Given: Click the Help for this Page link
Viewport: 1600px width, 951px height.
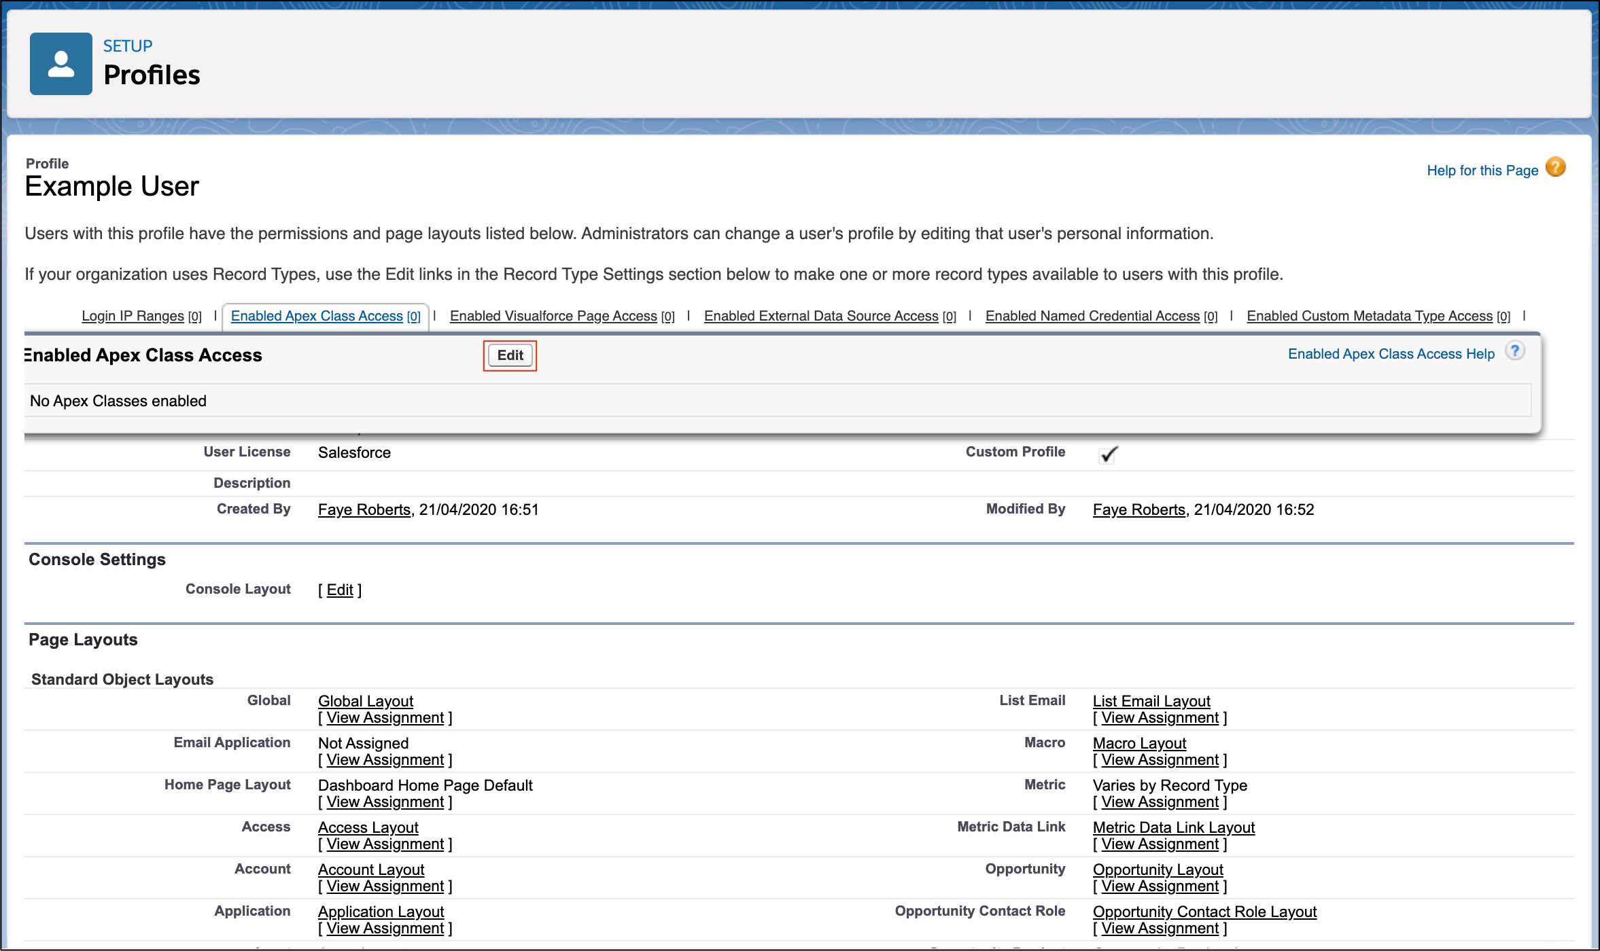Looking at the screenshot, I should [x=1482, y=171].
